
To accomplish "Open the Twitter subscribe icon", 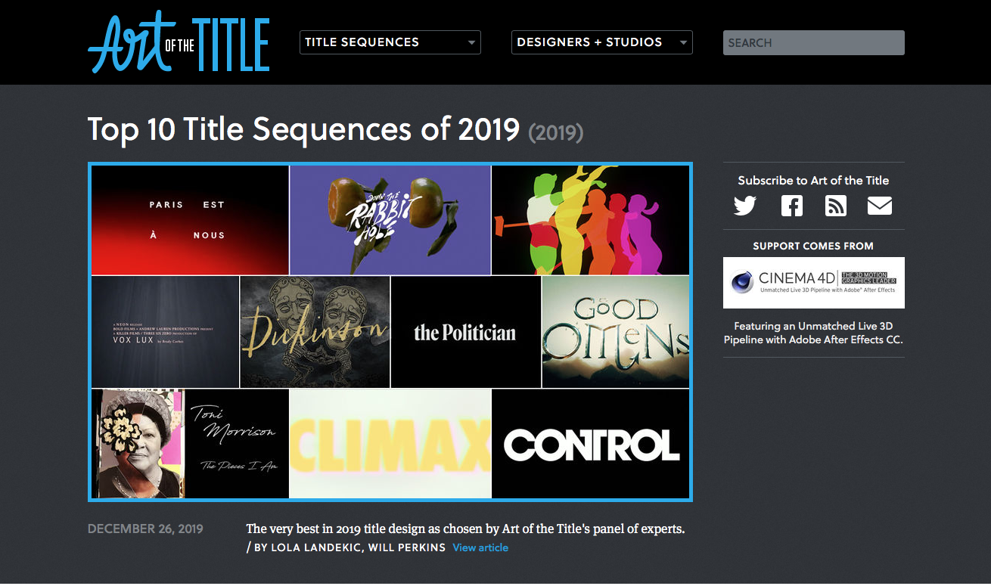I will pyautogui.click(x=745, y=206).
